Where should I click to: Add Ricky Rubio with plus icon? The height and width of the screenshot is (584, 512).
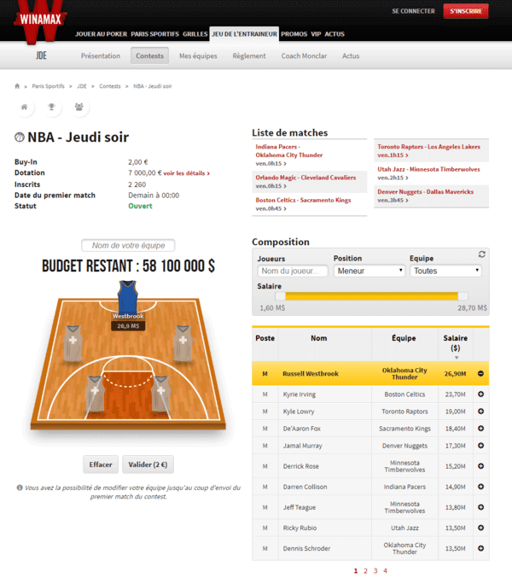pyautogui.click(x=480, y=528)
